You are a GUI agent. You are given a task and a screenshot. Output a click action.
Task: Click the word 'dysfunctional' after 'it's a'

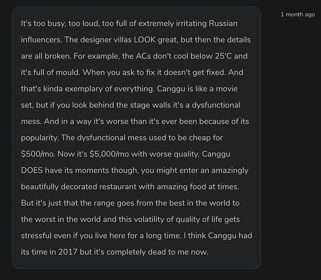[x=216, y=105]
